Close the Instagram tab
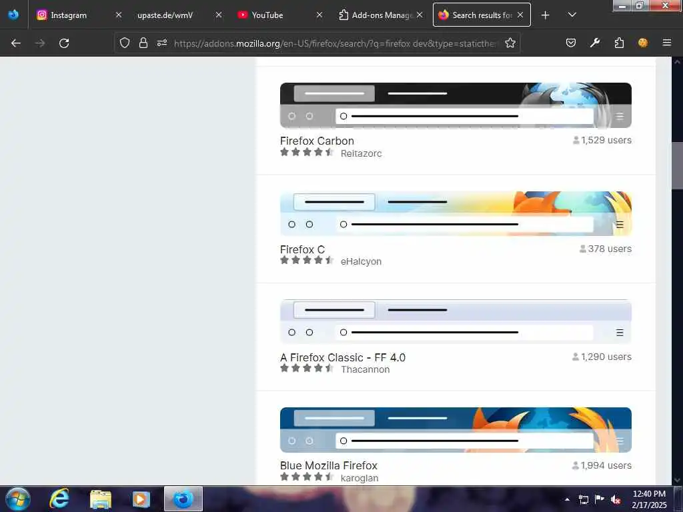This screenshot has height=512, width=683. tap(119, 15)
